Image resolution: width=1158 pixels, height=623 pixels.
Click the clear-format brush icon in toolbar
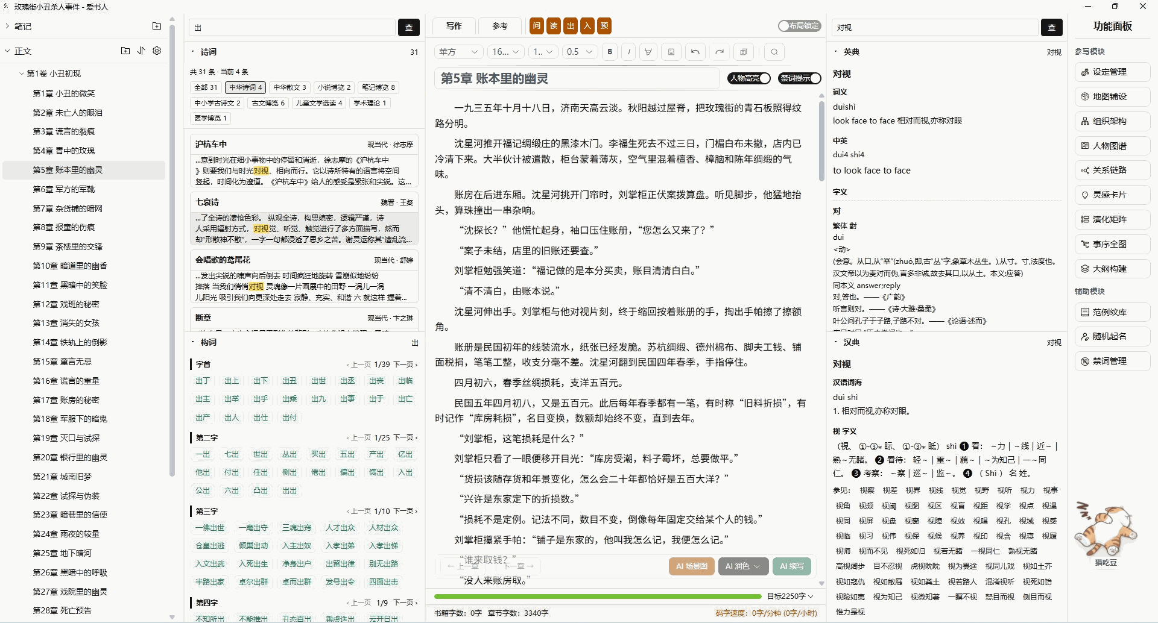(648, 52)
